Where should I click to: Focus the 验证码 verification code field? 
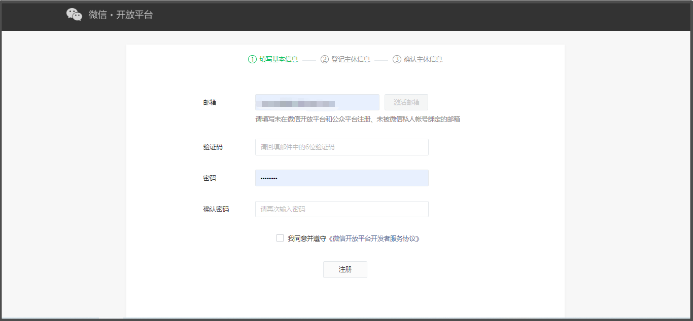click(x=342, y=147)
